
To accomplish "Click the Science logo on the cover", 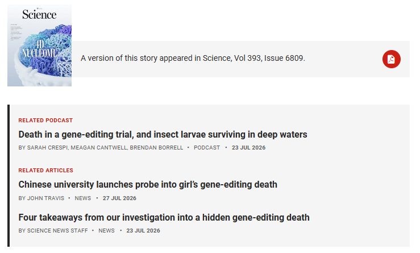I will (x=39, y=14).
